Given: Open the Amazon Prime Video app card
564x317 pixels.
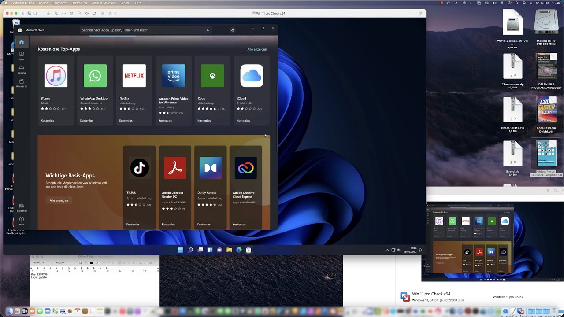Looking at the screenshot, I should (174, 91).
